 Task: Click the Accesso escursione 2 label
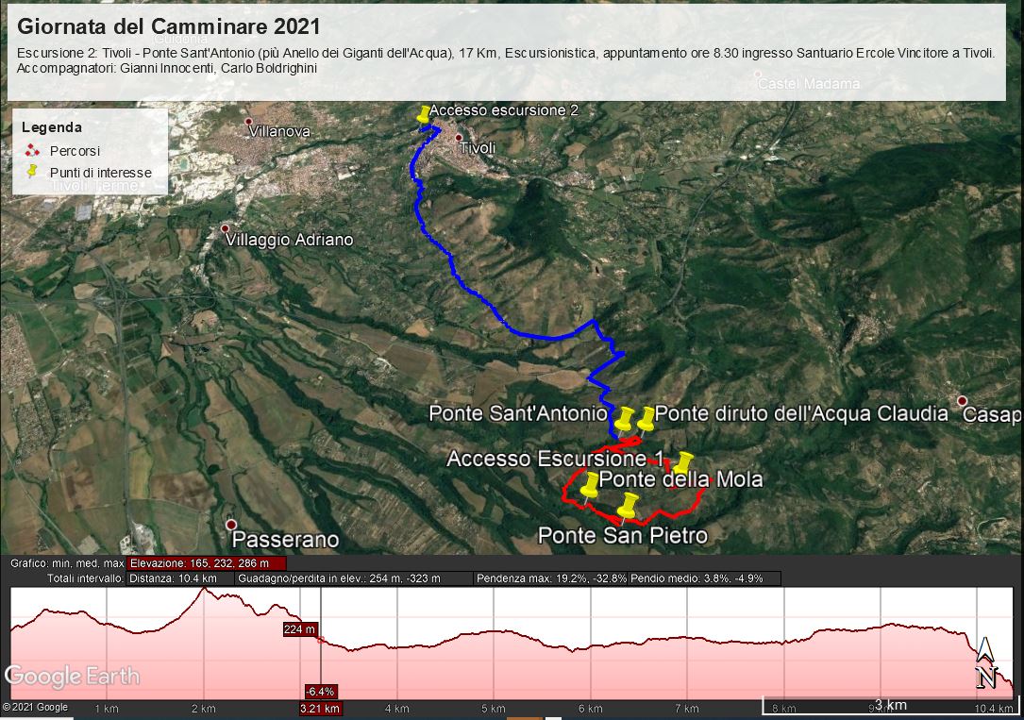504,110
